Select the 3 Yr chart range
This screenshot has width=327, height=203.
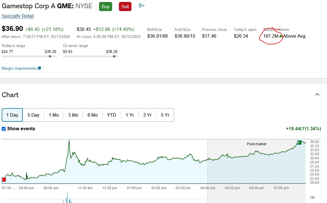pos(147,115)
